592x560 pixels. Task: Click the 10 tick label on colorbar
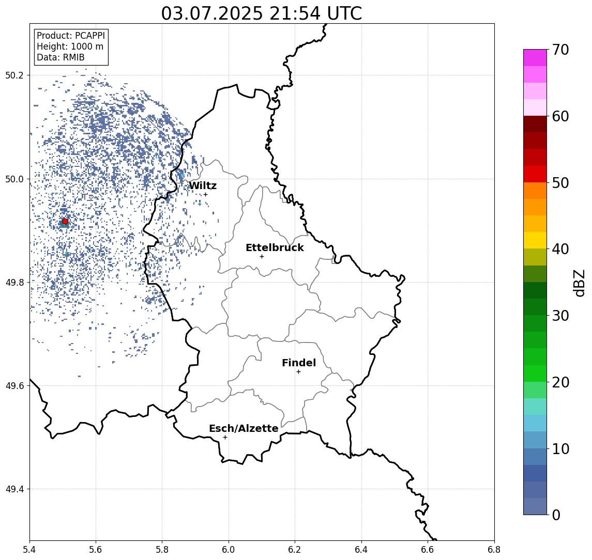pyautogui.click(x=560, y=449)
